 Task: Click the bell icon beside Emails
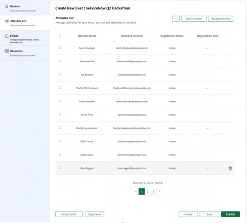click(x=7, y=36)
